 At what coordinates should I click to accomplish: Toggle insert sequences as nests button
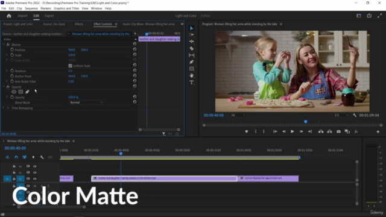coord(7,157)
